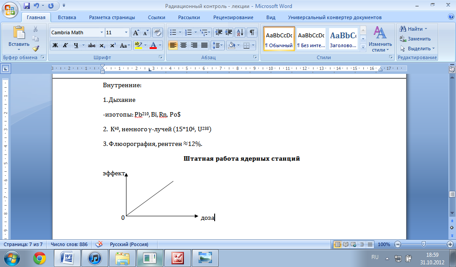The height and width of the screenshot is (267, 456).
Task: Open the Рассылки tab
Action: (189, 17)
